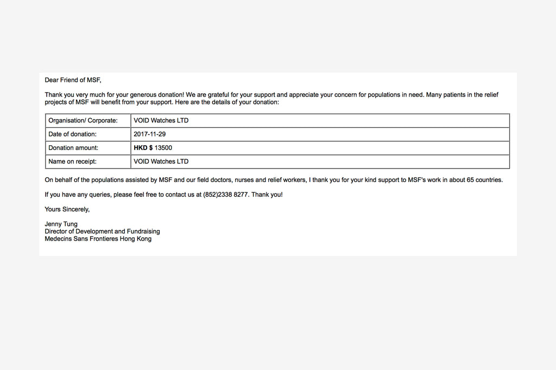Click the signer name Jenny Tung
This screenshot has width=556, height=370.
click(x=61, y=224)
